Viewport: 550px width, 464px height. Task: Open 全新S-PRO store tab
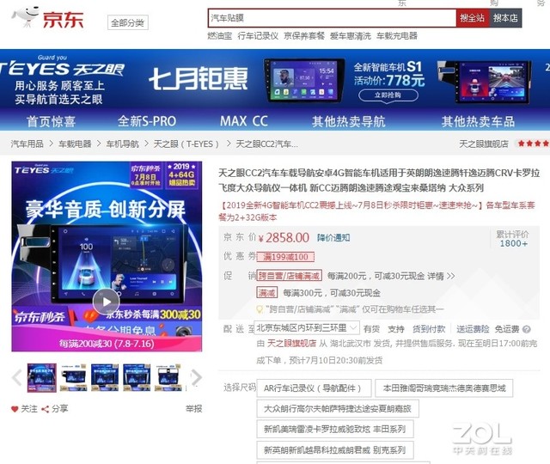tap(147, 121)
